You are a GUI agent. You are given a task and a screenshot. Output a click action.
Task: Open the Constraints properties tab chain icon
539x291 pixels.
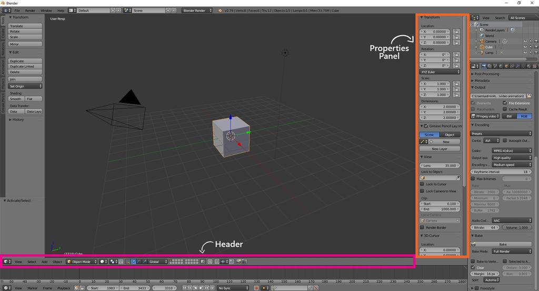point(512,66)
